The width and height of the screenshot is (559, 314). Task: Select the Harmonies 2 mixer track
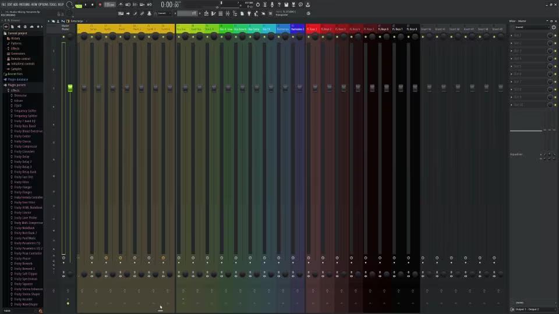pos(298,29)
